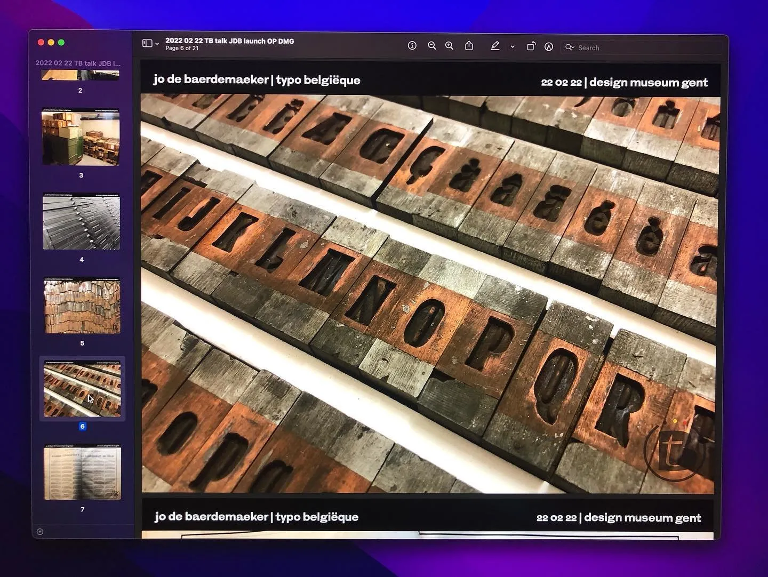768x577 pixels.
Task: Select page 4 thumbnail in sidebar
Action: pyautogui.click(x=82, y=222)
